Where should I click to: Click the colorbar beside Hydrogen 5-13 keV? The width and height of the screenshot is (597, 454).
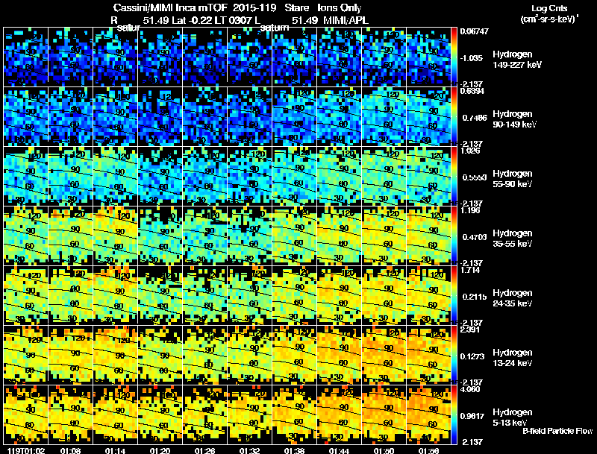tap(454, 414)
